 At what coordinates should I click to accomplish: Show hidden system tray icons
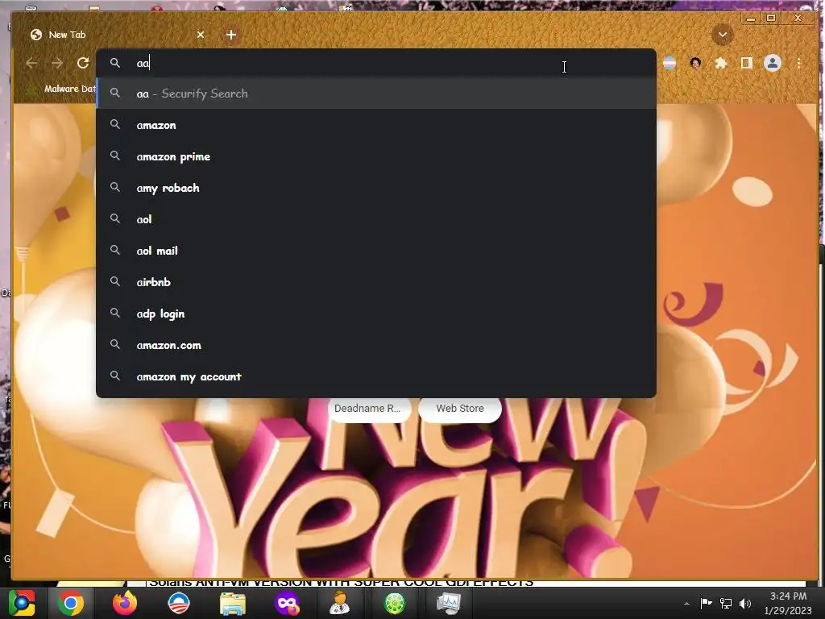tap(686, 604)
